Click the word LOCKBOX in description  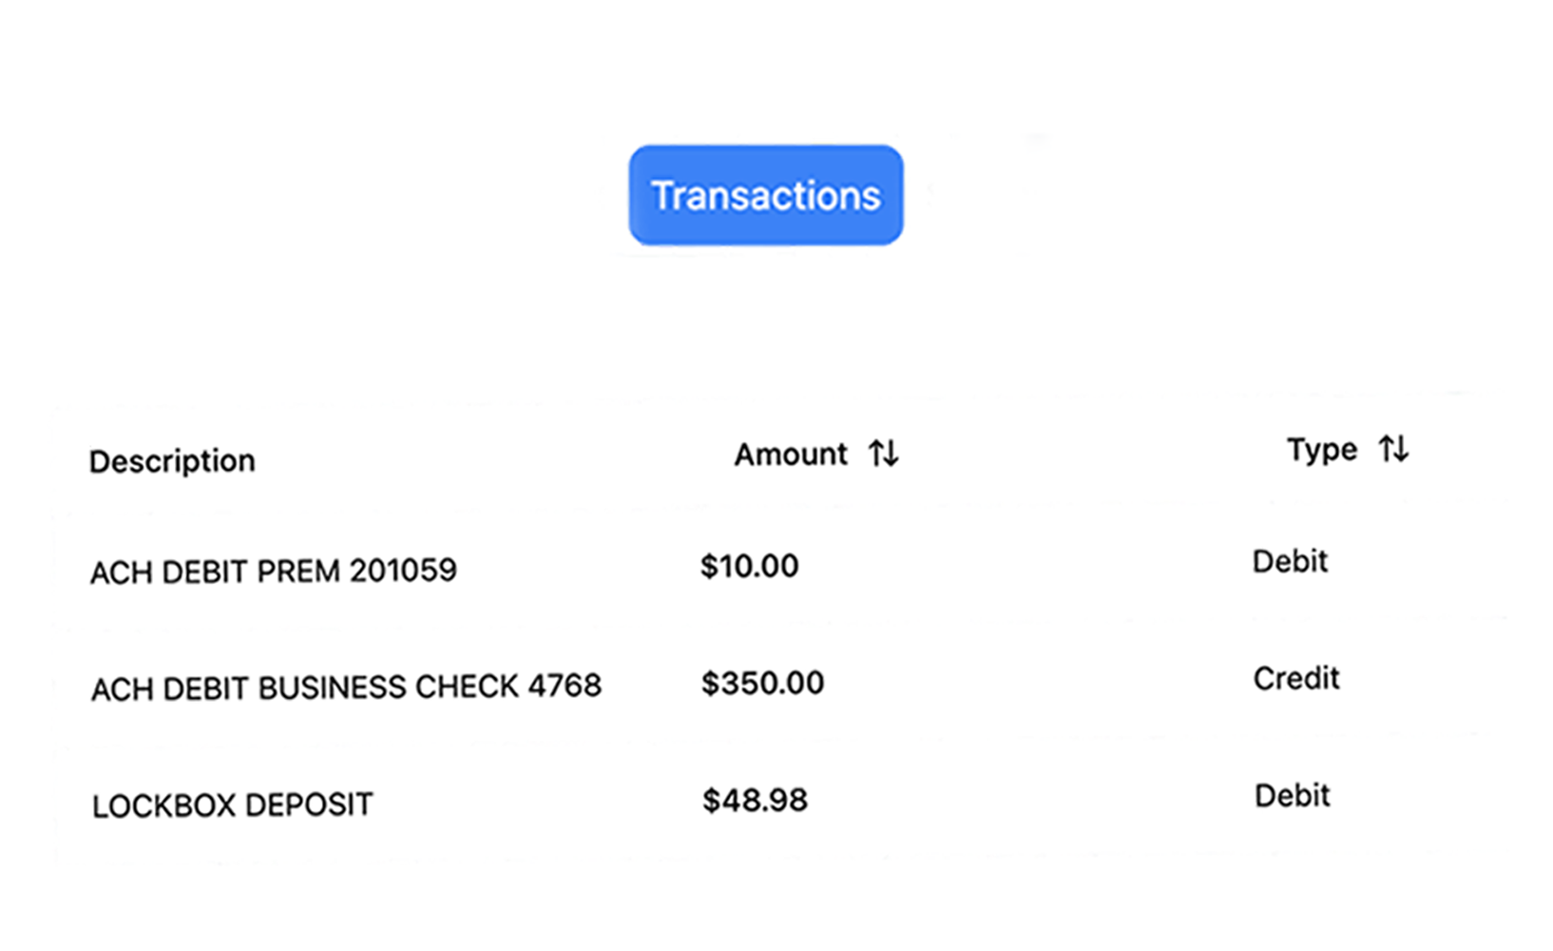163,805
